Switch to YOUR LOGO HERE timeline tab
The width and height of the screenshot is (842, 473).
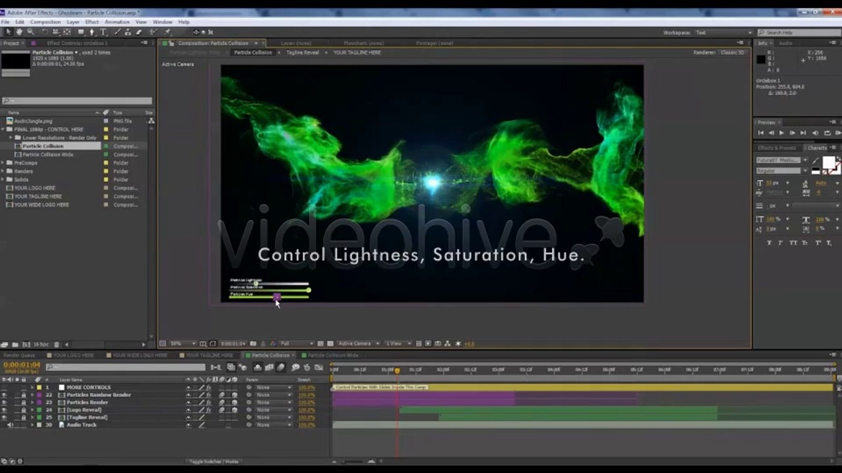[x=74, y=355]
